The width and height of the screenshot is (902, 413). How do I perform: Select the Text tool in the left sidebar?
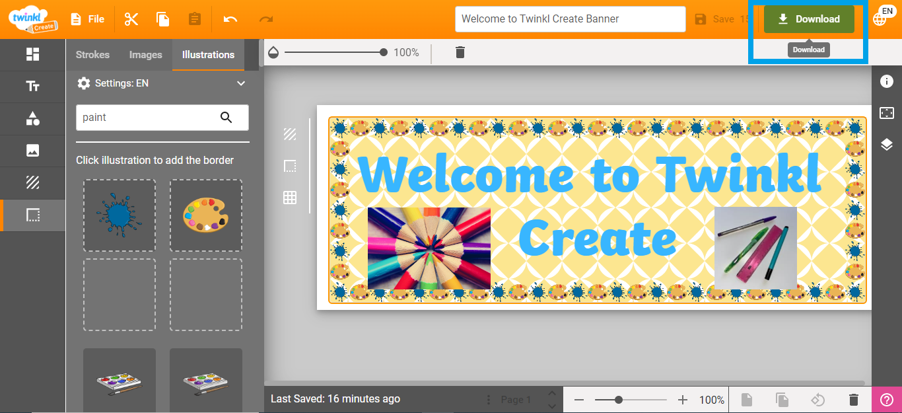[x=32, y=87]
